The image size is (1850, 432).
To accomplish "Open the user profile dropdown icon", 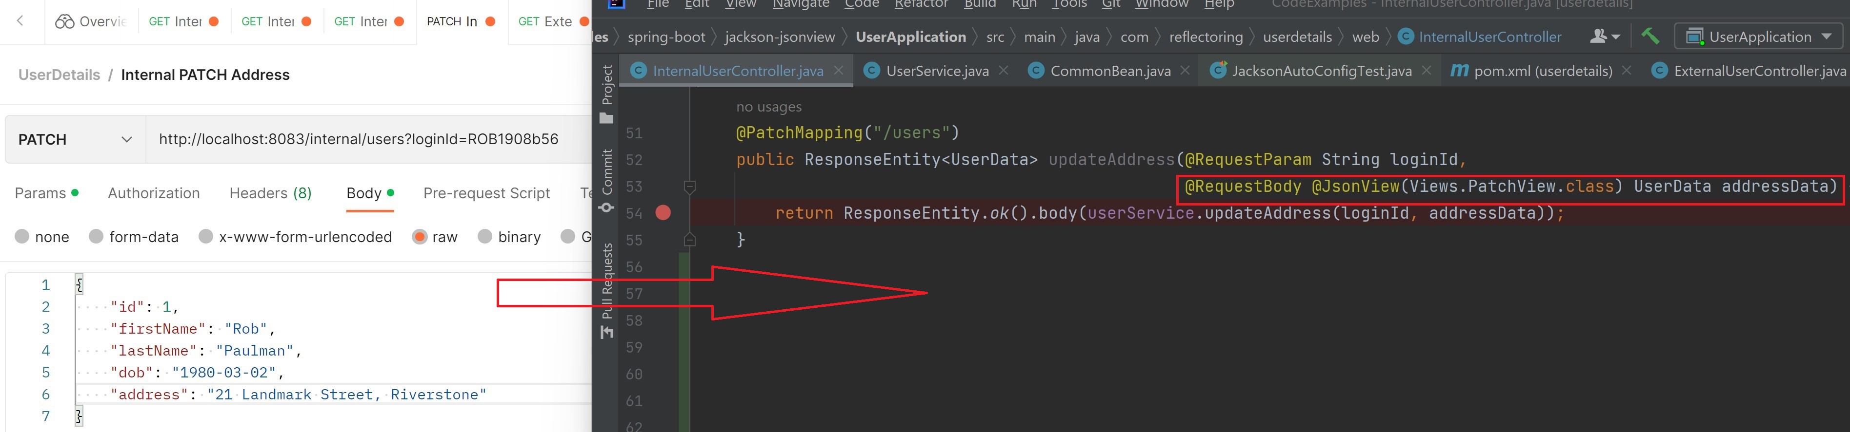I will (x=1605, y=37).
